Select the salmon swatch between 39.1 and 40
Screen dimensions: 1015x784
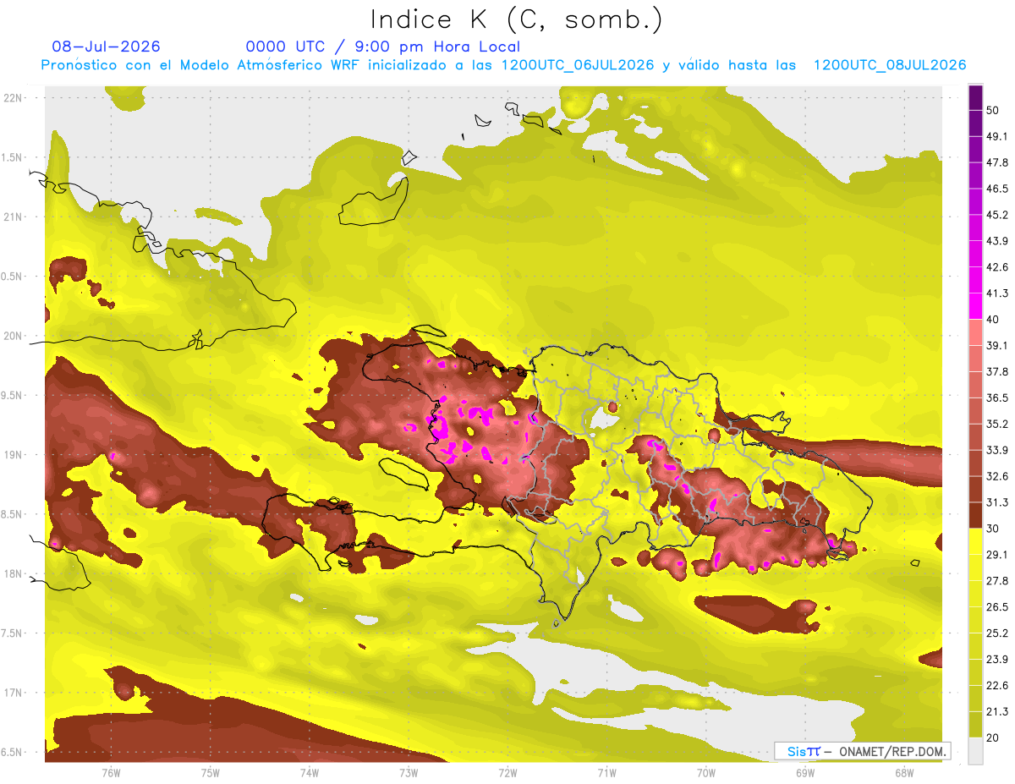[975, 332]
